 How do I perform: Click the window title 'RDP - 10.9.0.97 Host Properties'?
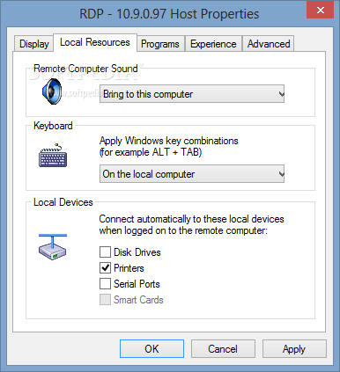pyautogui.click(x=169, y=14)
